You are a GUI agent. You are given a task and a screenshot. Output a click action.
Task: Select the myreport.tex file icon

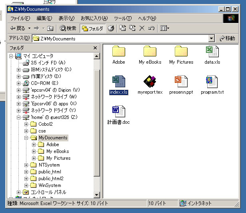tap(150, 81)
